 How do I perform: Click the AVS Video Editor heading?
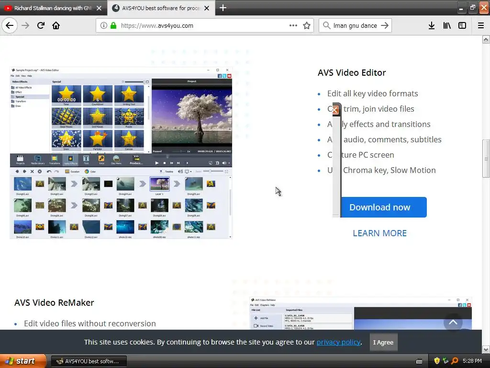click(352, 73)
